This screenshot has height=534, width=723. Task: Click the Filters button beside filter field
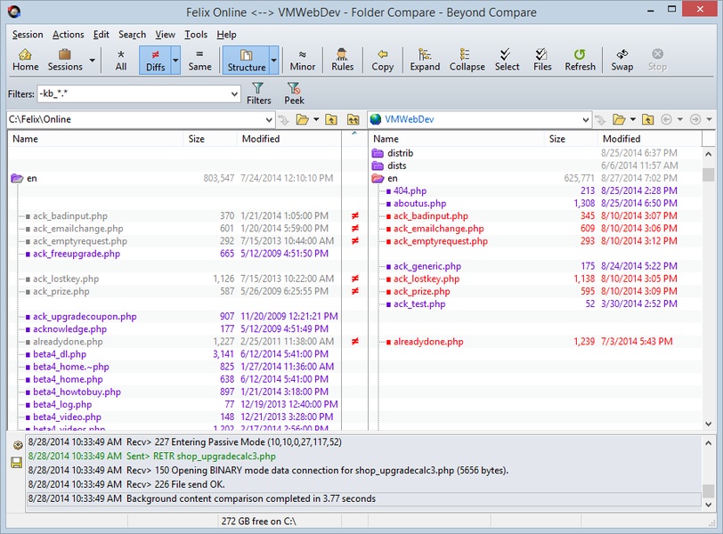(258, 93)
